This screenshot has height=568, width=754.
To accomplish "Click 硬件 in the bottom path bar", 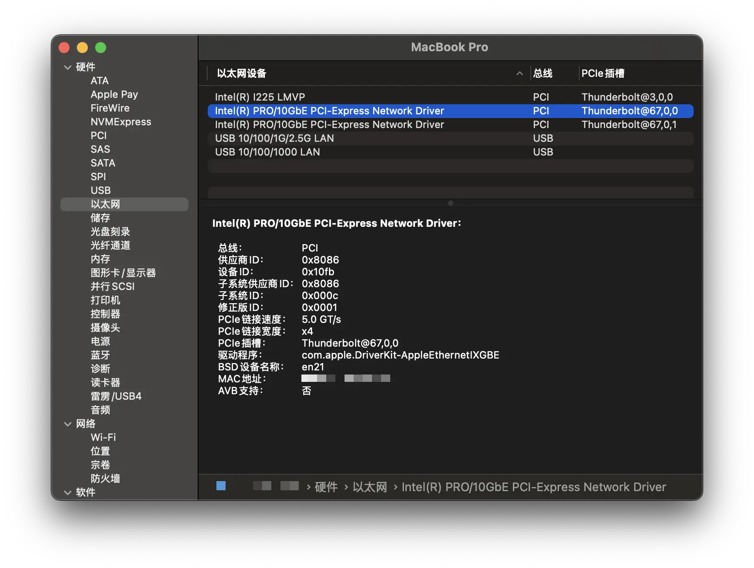I will pyautogui.click(x=326, y=487).
